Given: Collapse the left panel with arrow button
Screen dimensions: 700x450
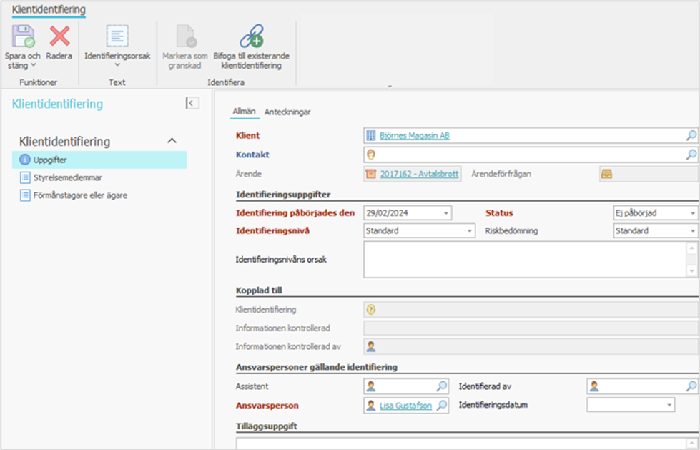Looking at the screenshot, I should coord(192,104).
